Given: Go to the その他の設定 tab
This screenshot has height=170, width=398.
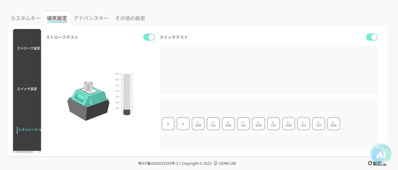Looking at the screenshot, I should click(130, 18).
